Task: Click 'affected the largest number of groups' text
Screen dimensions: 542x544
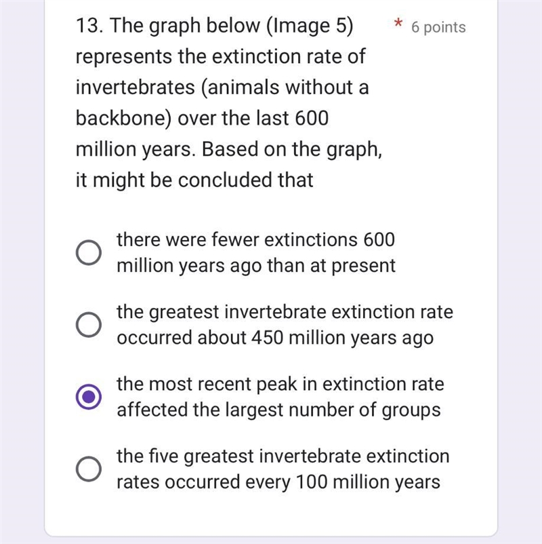Action: pyautogui.click(x=278, y=410)
